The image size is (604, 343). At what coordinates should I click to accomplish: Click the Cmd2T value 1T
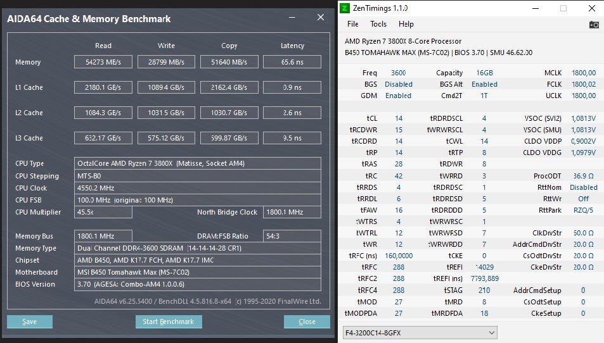point(484,96)
